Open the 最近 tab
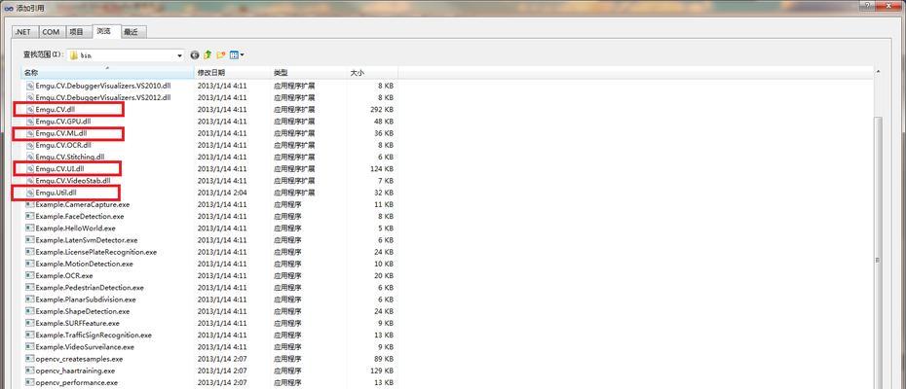 tap(132, 32)
